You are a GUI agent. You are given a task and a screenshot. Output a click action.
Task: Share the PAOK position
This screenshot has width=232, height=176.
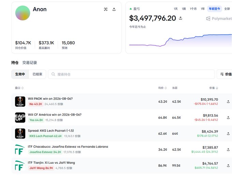pos(228,101)
